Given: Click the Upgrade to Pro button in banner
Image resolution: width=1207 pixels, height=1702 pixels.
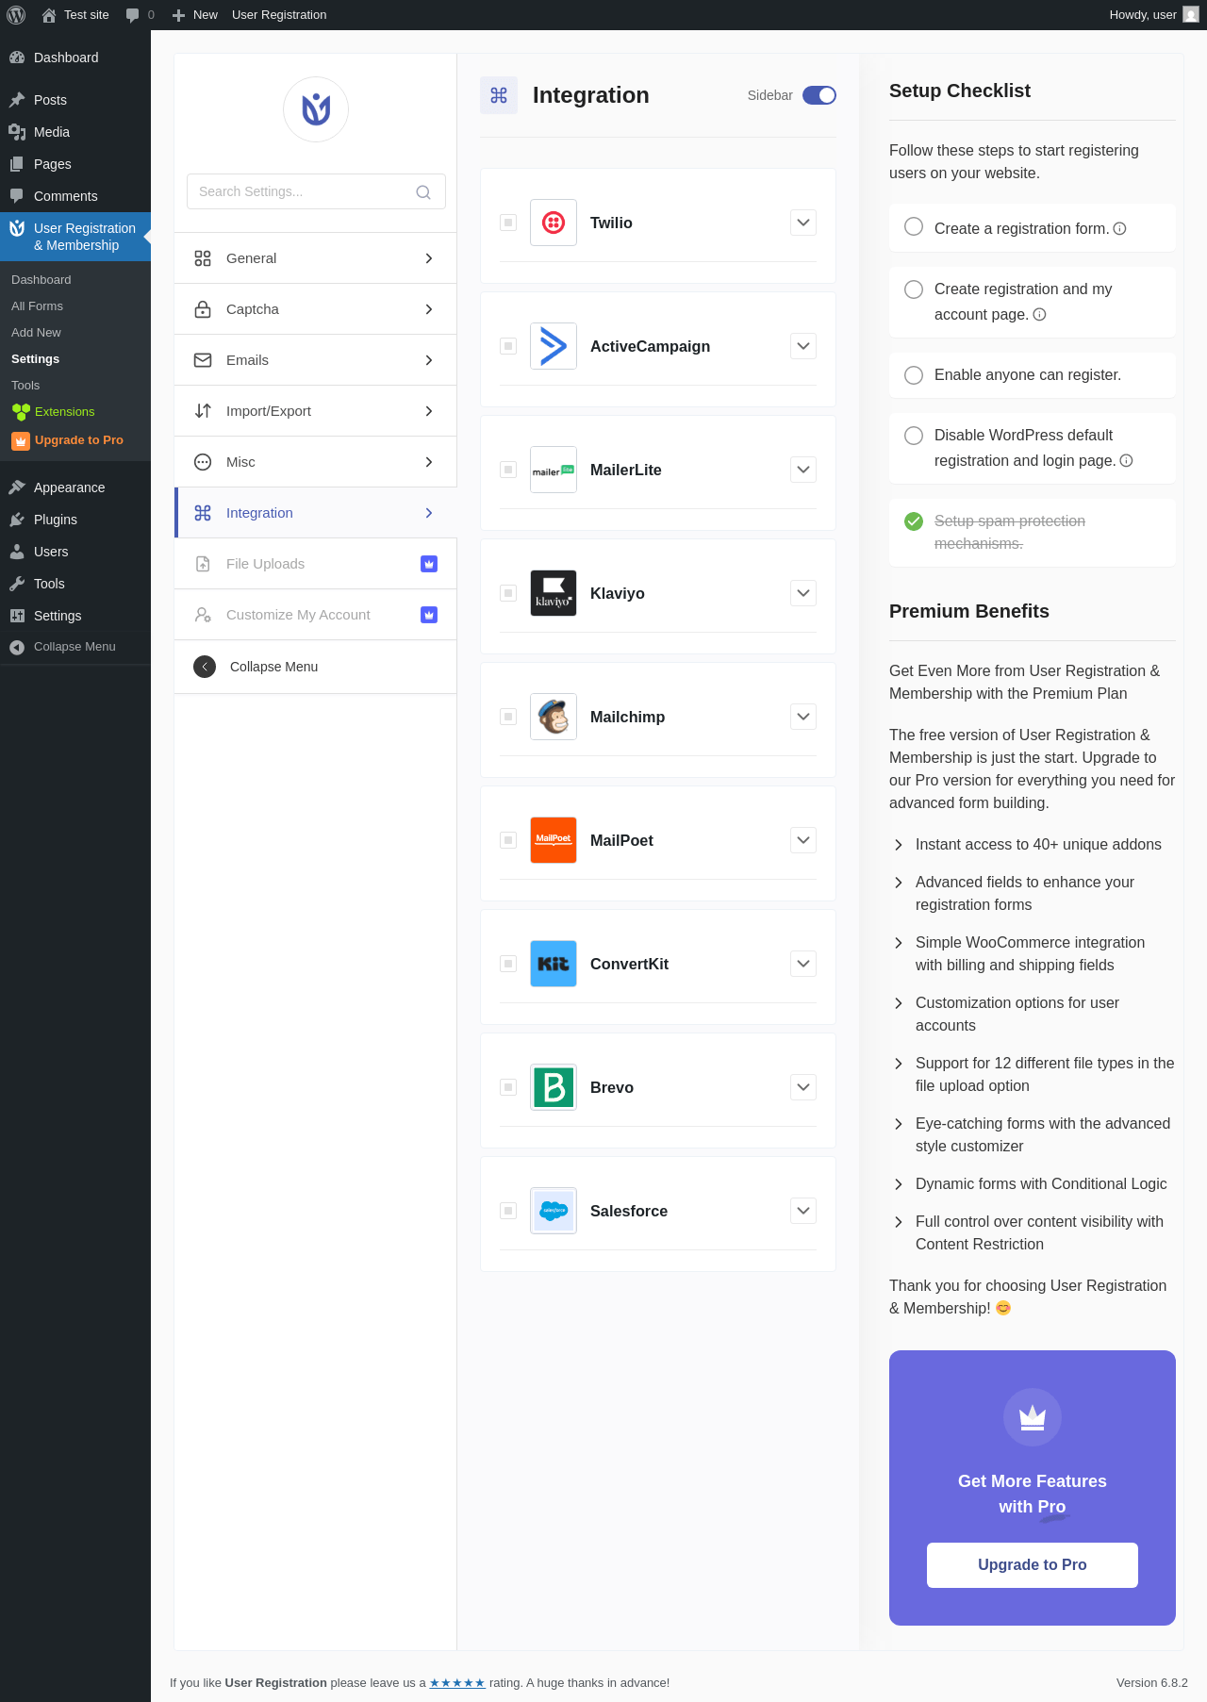Looking at the screenshot, I should [x=1033, y=1565].
